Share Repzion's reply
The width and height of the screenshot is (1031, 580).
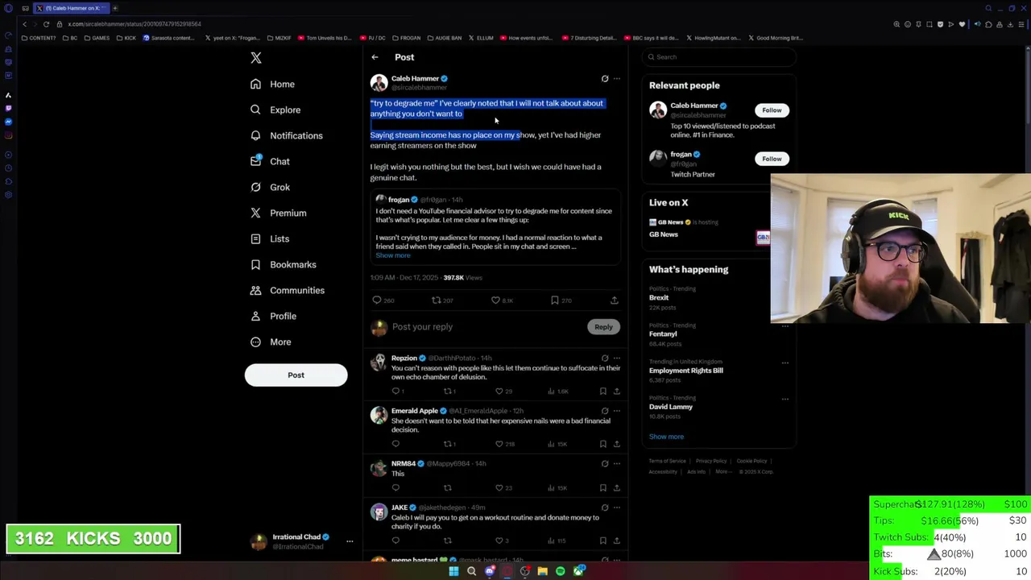tap(617, 391)
